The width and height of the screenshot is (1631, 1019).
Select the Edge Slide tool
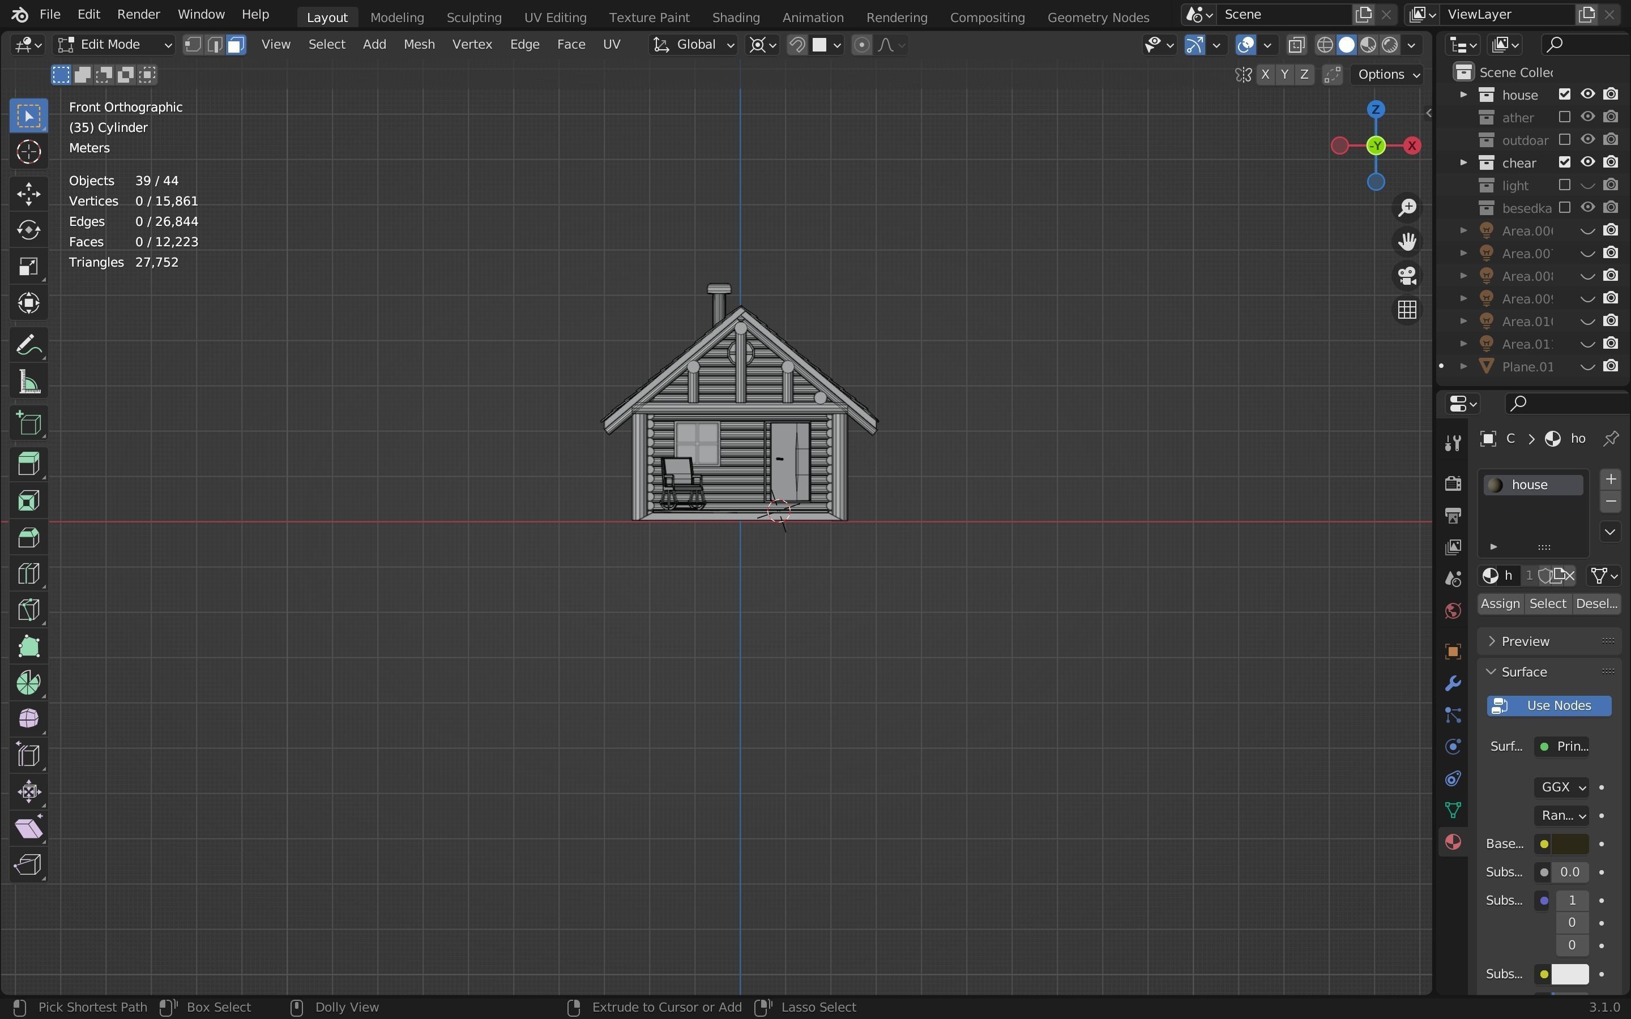(x=28, y=756)
